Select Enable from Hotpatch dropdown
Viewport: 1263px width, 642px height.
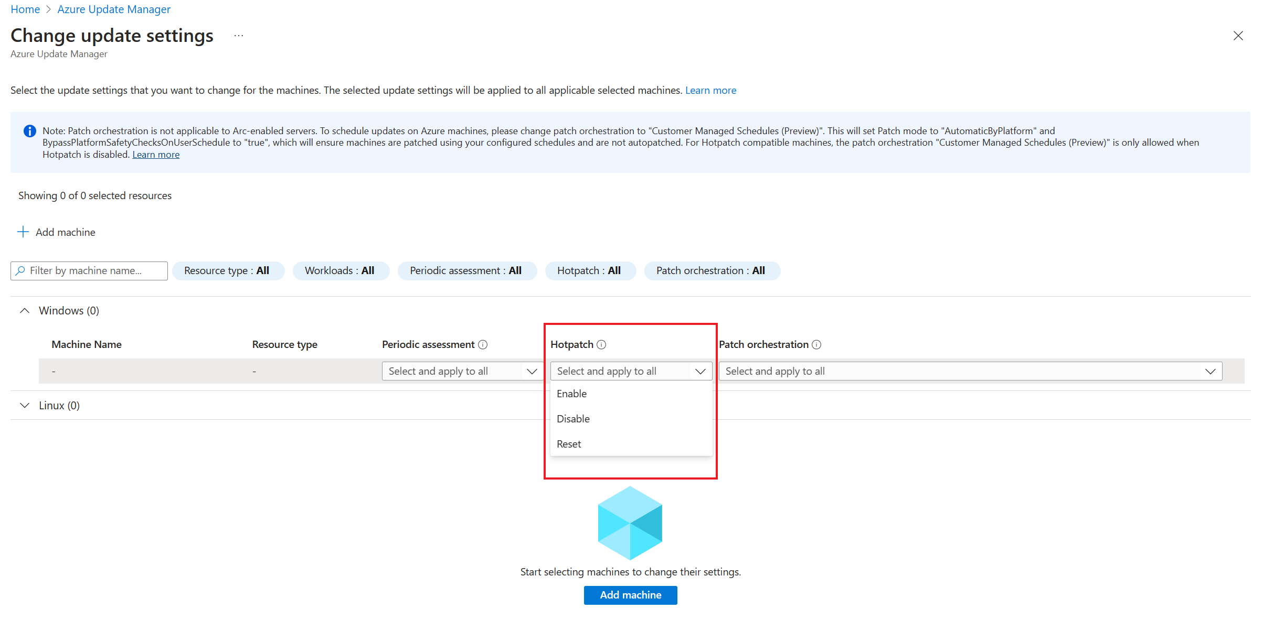pos(571,393)
